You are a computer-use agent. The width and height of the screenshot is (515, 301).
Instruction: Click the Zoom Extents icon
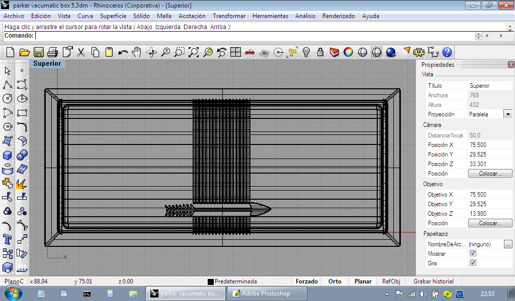pyautogui.click(x=194, y=52)
